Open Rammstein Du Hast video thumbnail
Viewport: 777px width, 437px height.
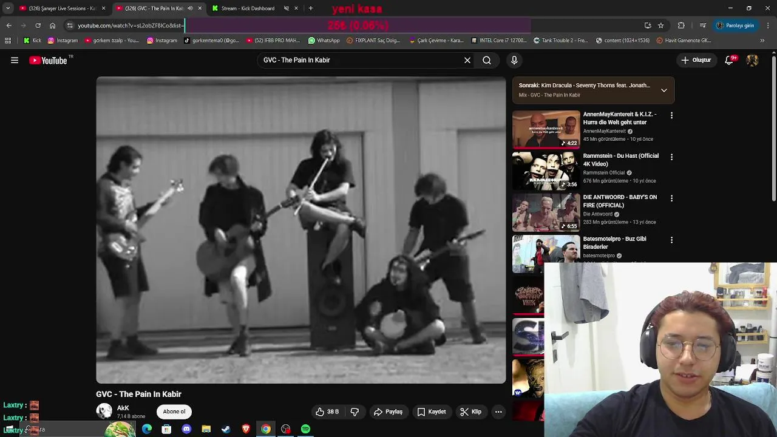(x=546, y=171)
